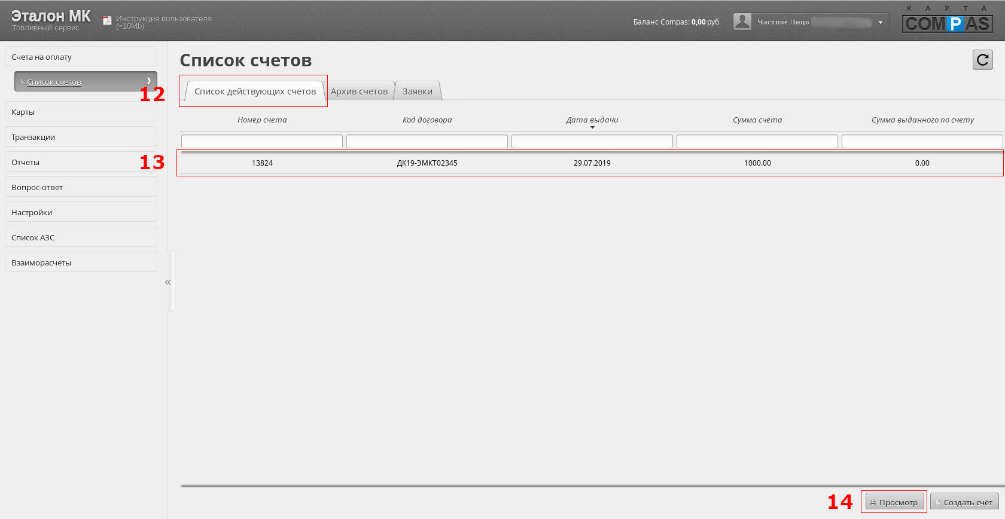Open the Заявки tab
The image size is (1005, 519).
tap(418, 91)
